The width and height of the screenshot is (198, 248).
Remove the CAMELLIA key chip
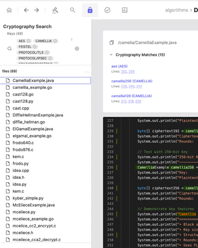(55, 41)
